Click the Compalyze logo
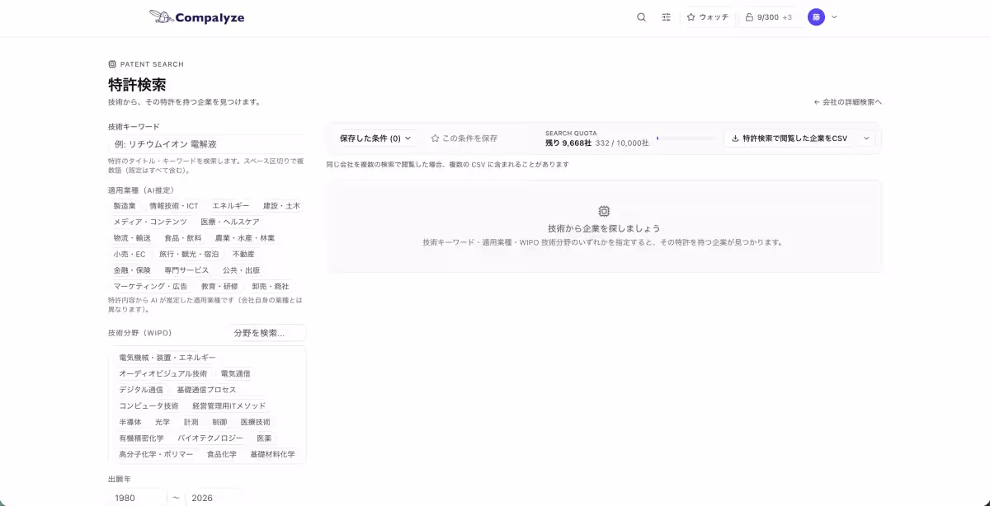 click(196, 17)
